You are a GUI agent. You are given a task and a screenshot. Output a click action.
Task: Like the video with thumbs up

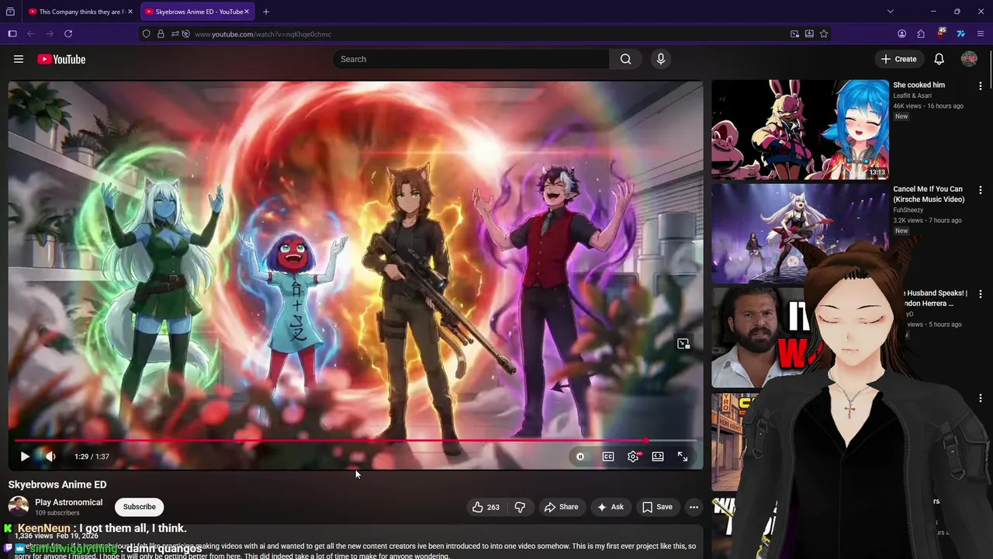click(486, 507)
